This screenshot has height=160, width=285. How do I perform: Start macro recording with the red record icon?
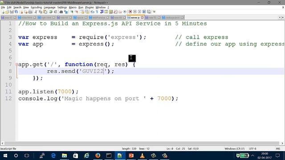coord(130,12)
